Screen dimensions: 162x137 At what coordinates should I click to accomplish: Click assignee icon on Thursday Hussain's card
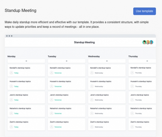tap(132, 86)
